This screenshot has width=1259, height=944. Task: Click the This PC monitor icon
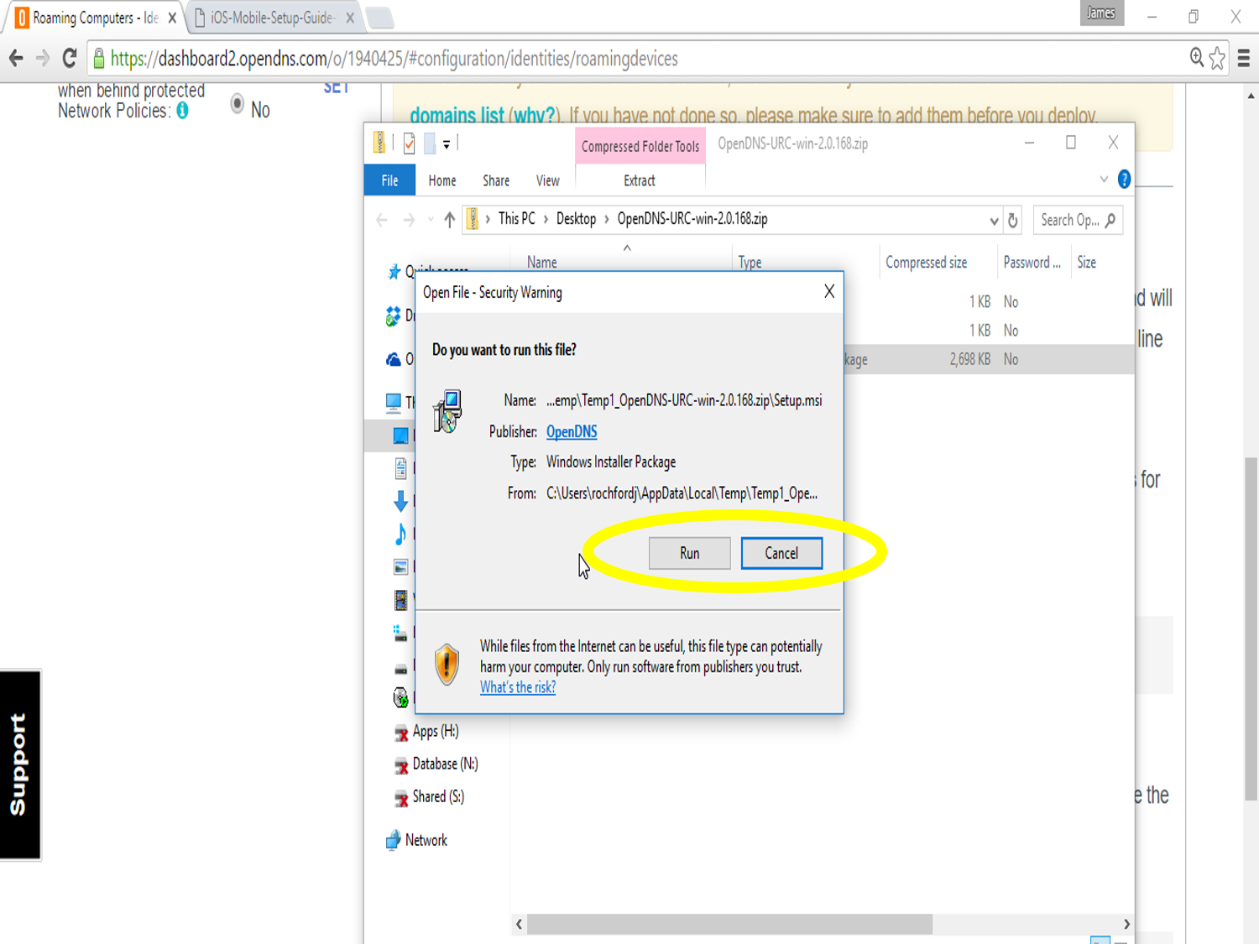[x=394, y=403]
